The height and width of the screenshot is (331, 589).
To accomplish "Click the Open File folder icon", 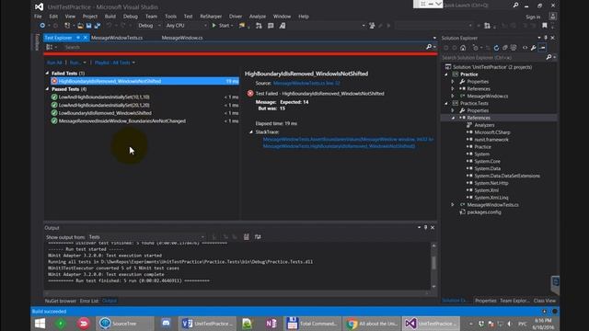I will (x=80, y=26).
